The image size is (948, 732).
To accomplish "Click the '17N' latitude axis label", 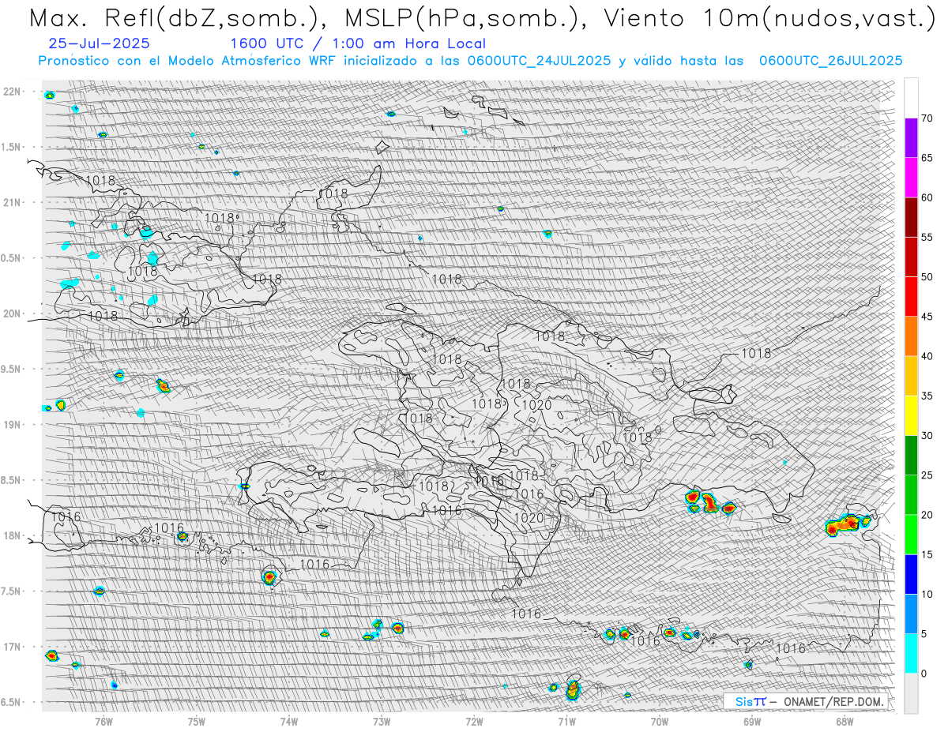I will [12, 647].
